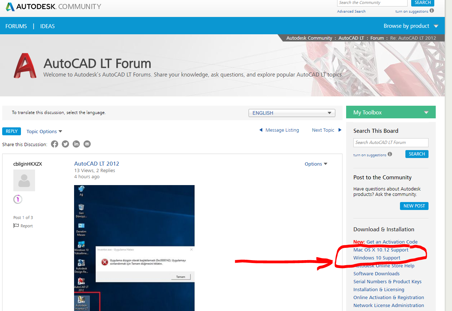
Task: Go to the FORUMS section
Action: [x=16, y=26]
